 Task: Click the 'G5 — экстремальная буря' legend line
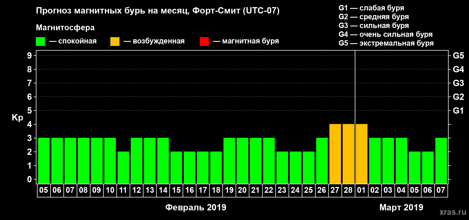click(x=386, y=43)
